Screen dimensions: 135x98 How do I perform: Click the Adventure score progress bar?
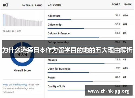pyautogui.click(x=84, y=19)
